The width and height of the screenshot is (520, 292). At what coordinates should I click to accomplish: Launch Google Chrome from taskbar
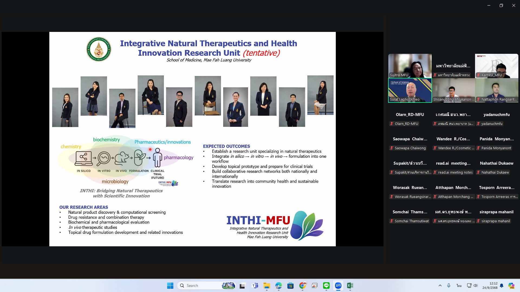click(x=303, y=286)
